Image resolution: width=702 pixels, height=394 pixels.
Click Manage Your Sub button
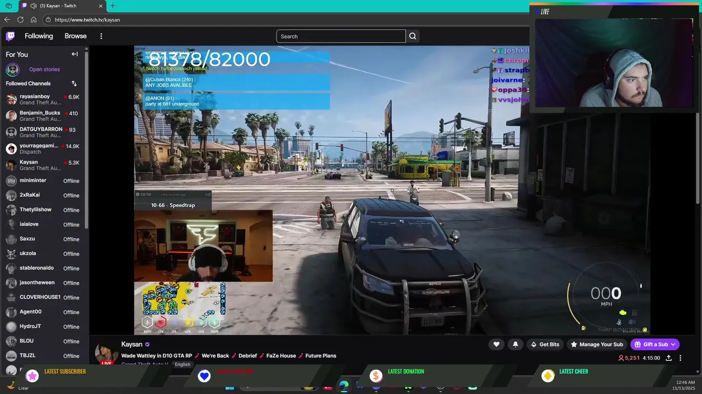(x=597, y=344)
